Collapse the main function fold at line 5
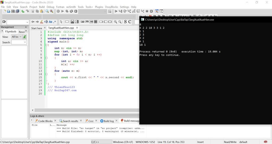272x144 pixels. [46, 45]
